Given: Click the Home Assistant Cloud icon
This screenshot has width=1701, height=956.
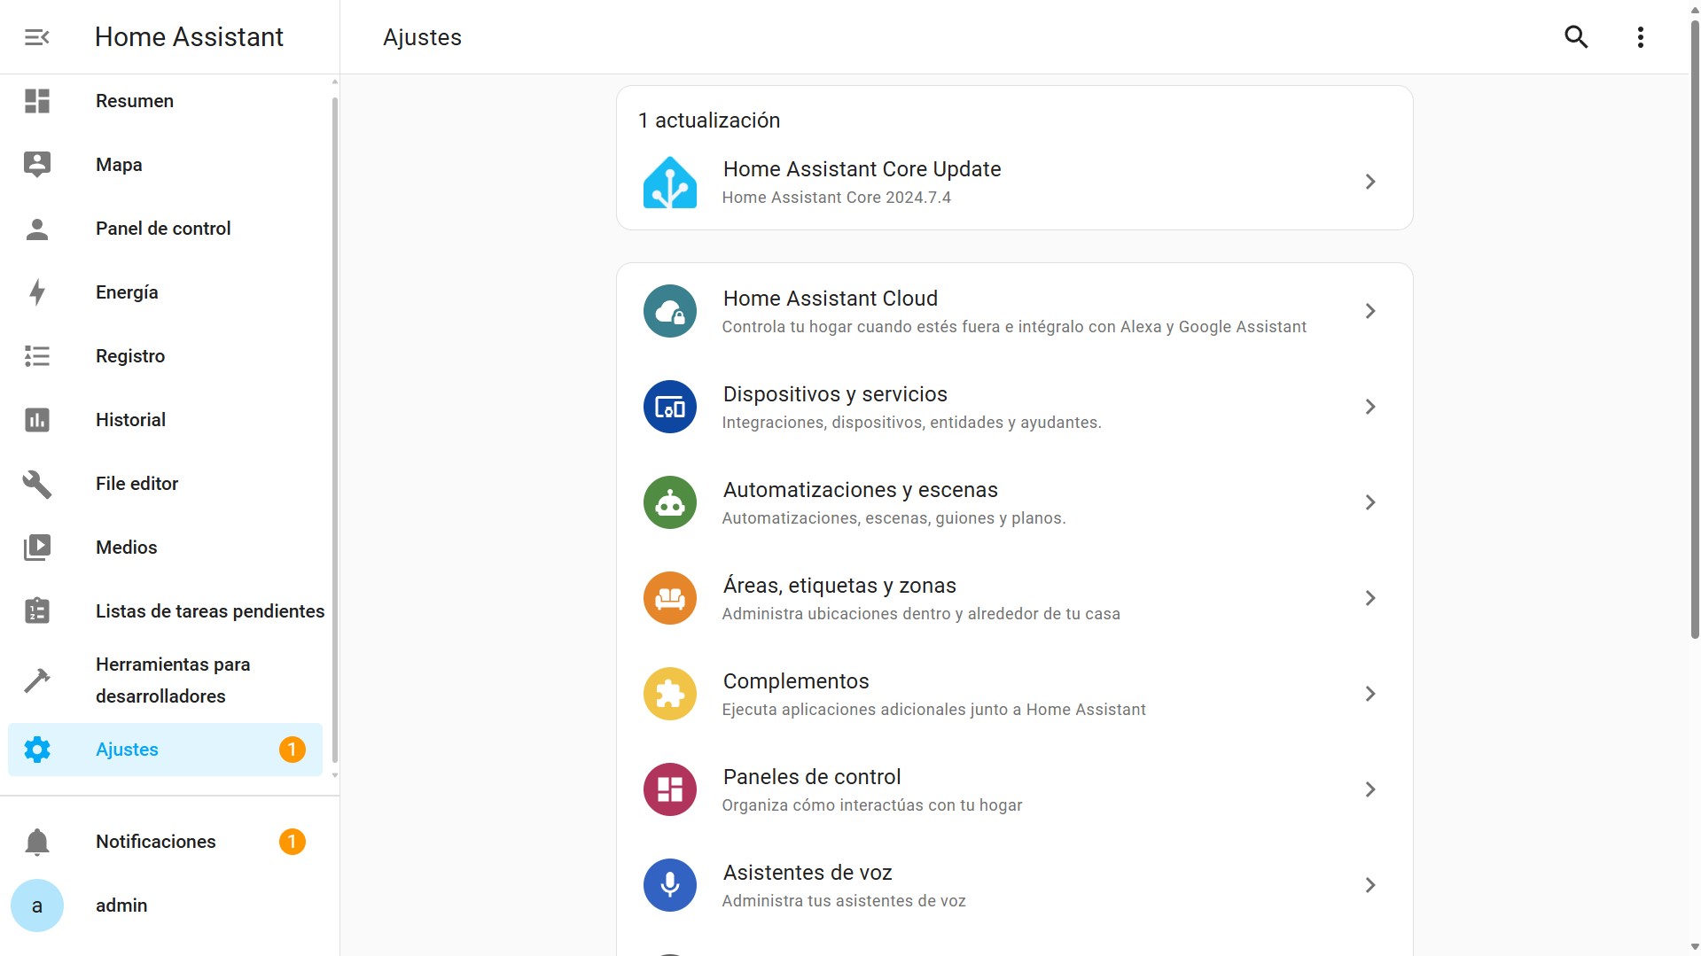Looking at the screenshot, I should point(669,311).
